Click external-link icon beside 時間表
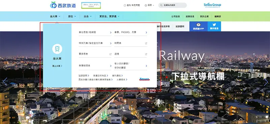This screenshot has height=124, width=270. 146,43
